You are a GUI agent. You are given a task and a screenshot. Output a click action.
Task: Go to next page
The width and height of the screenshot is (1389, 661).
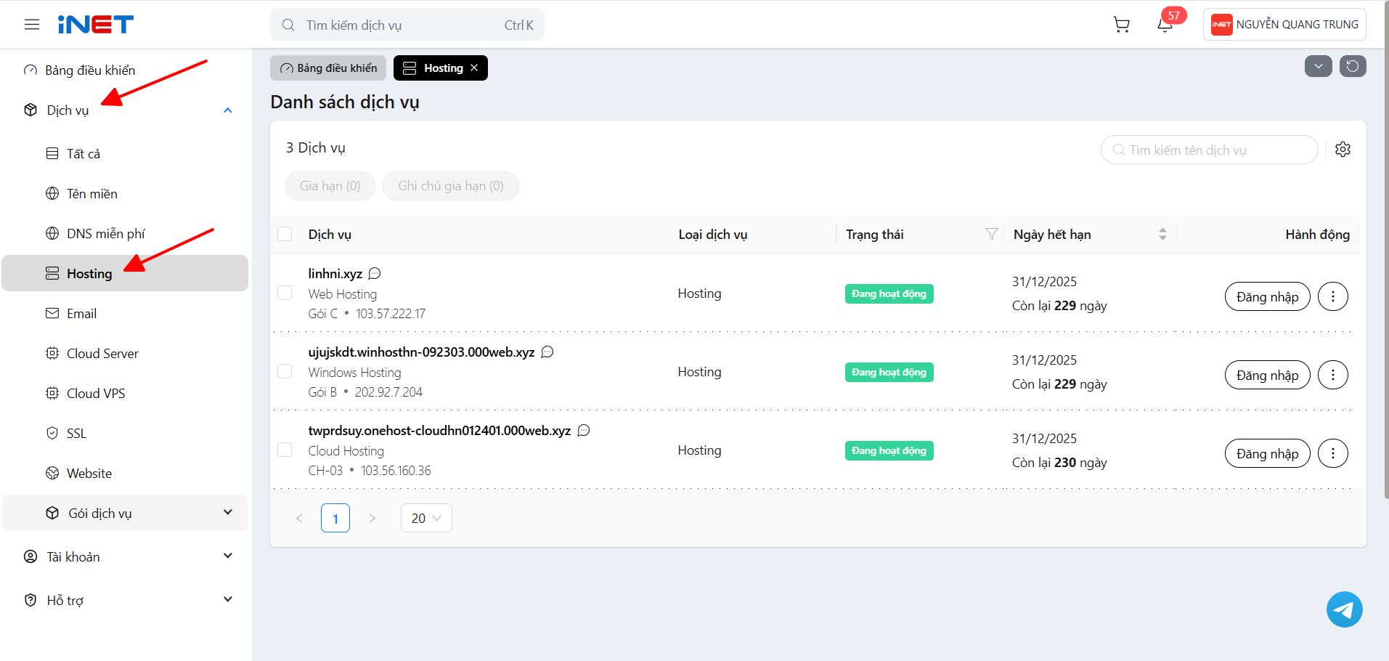(x=372, y=518)
